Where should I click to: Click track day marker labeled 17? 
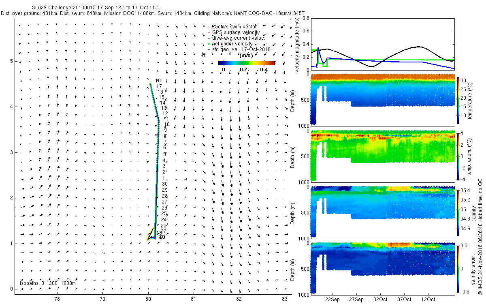159,86
